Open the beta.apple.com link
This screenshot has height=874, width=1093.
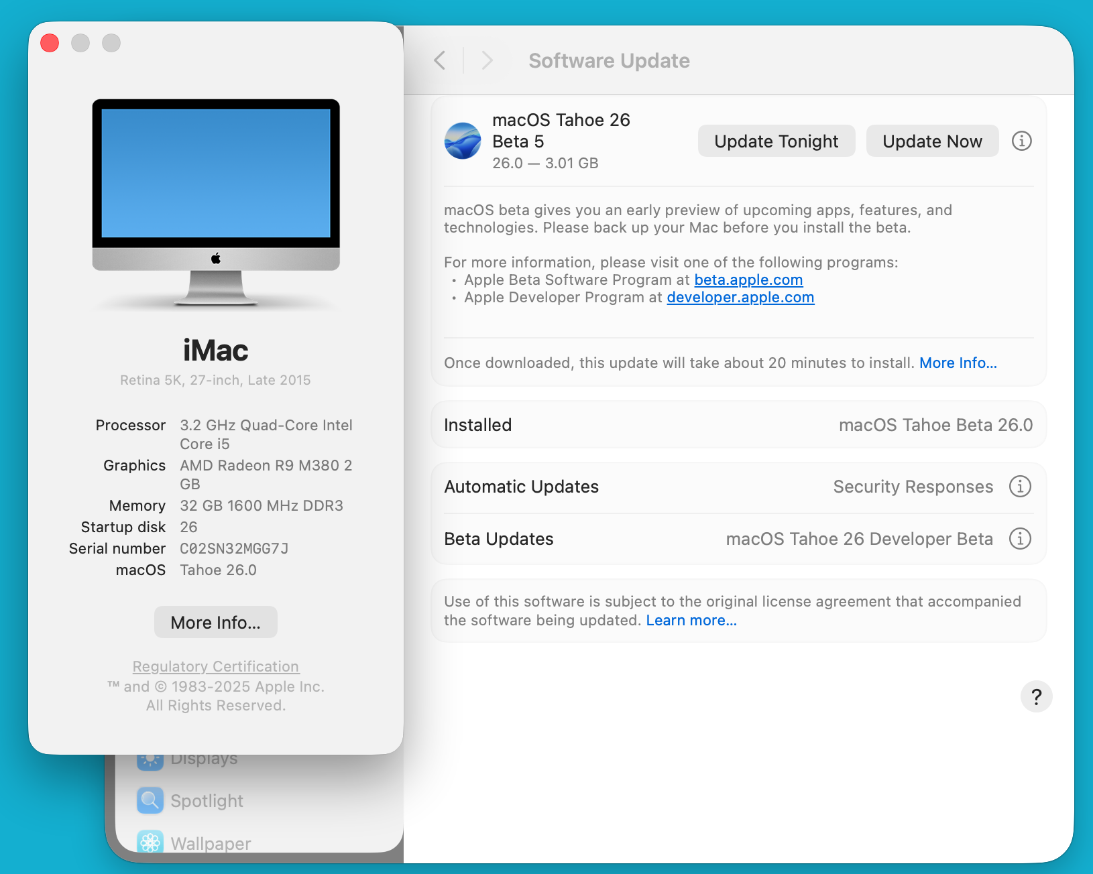(748, 280)
